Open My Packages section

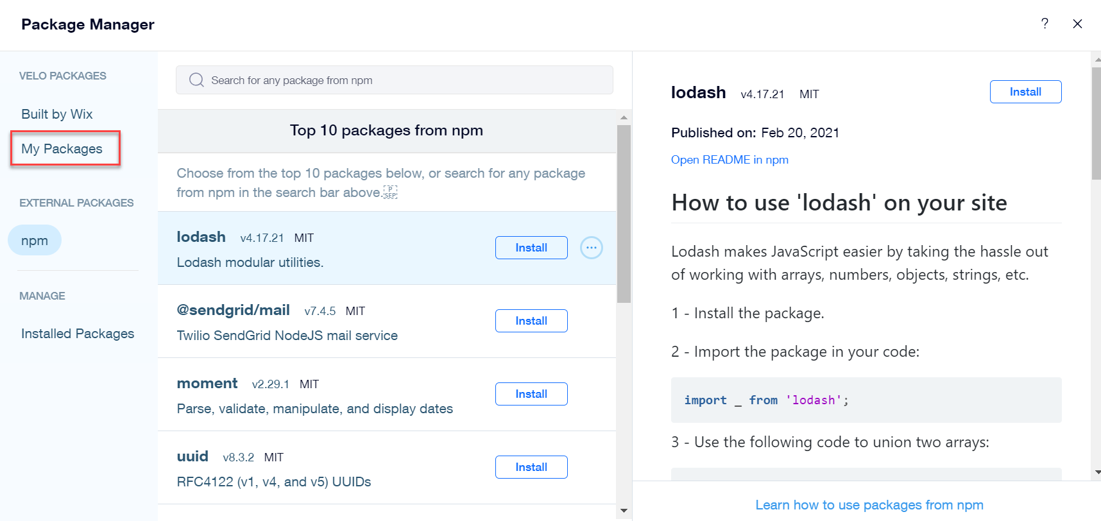click(x=62, y=149)
